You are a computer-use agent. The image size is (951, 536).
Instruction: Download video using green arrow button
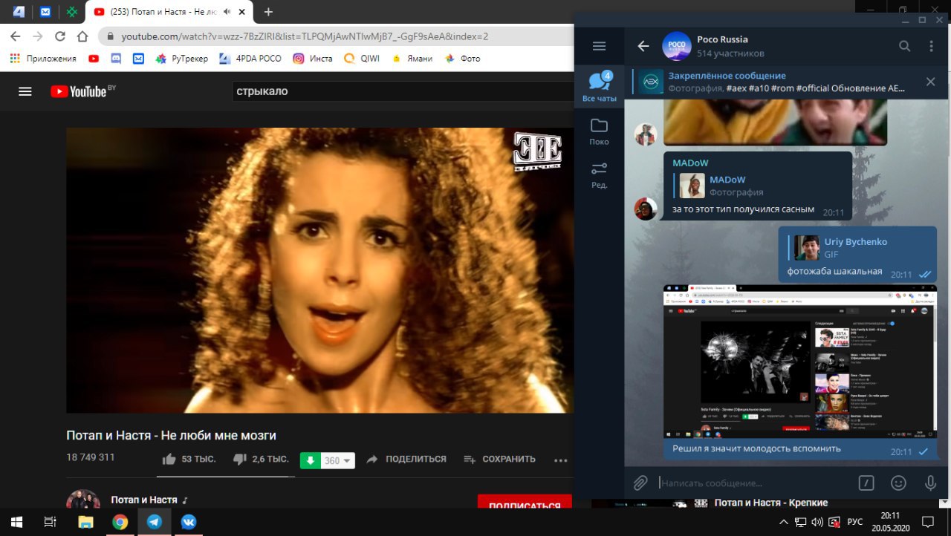tap(311, 460)
